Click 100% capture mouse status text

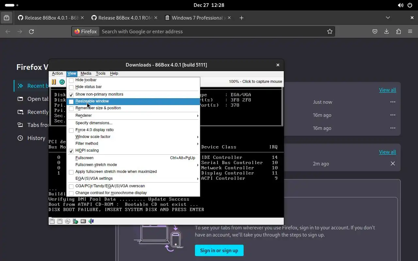(x=255, y=82)
